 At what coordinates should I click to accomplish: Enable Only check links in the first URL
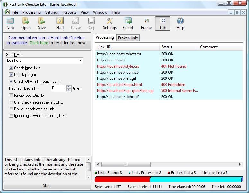coord(11,102)
